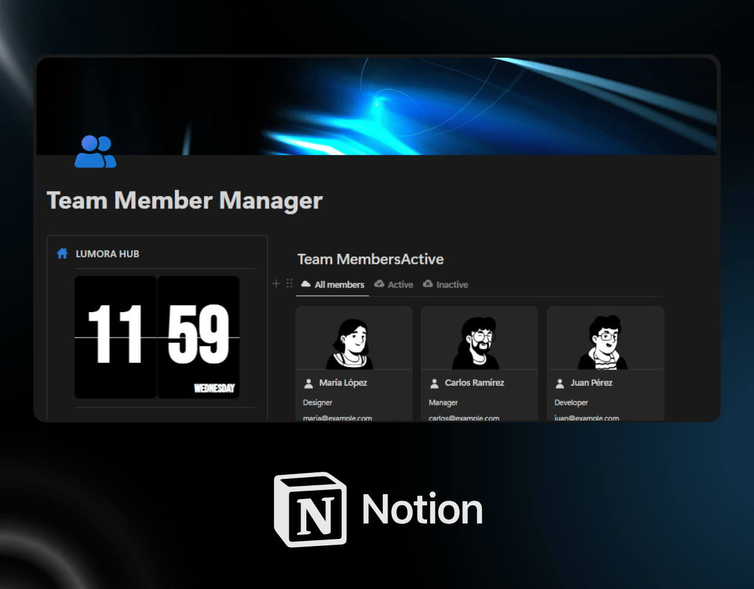The height and width of the screenshot is (589, 754).
Task: Open Juan Pérez avatar thumbnail
Action: tap(606, 338)
